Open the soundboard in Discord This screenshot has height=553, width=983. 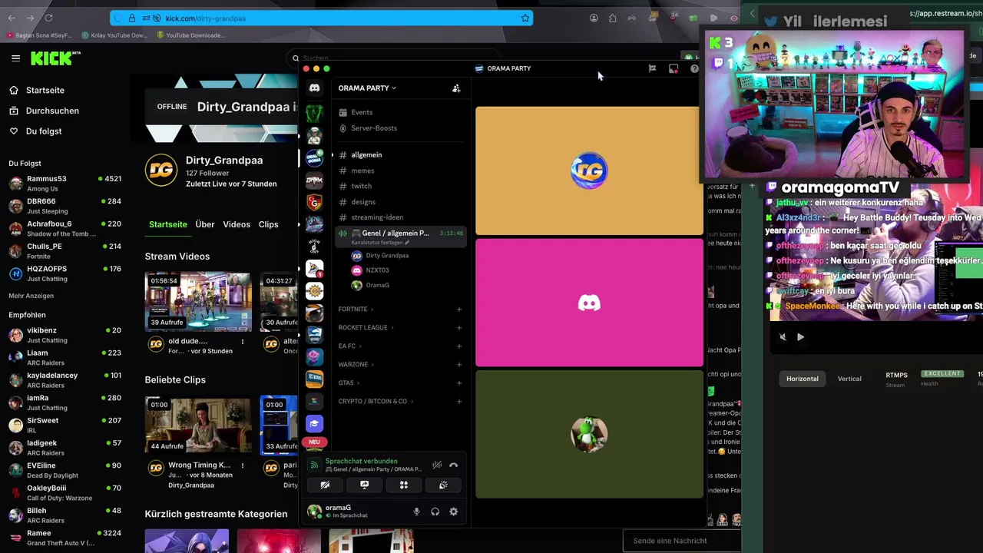click(x=443, y=485)
